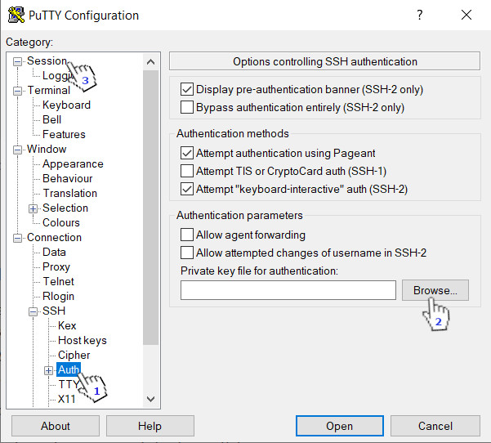This screenshot has height=443, width=491.
Task: Open Bell settings category
Action: tap(51, 119)
